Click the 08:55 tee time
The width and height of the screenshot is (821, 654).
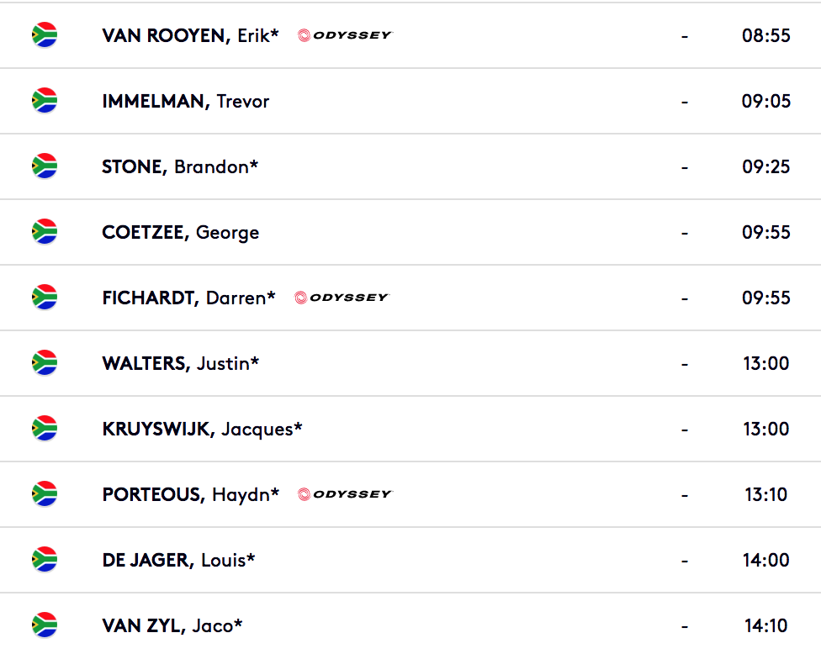click(x=766, y=35)
